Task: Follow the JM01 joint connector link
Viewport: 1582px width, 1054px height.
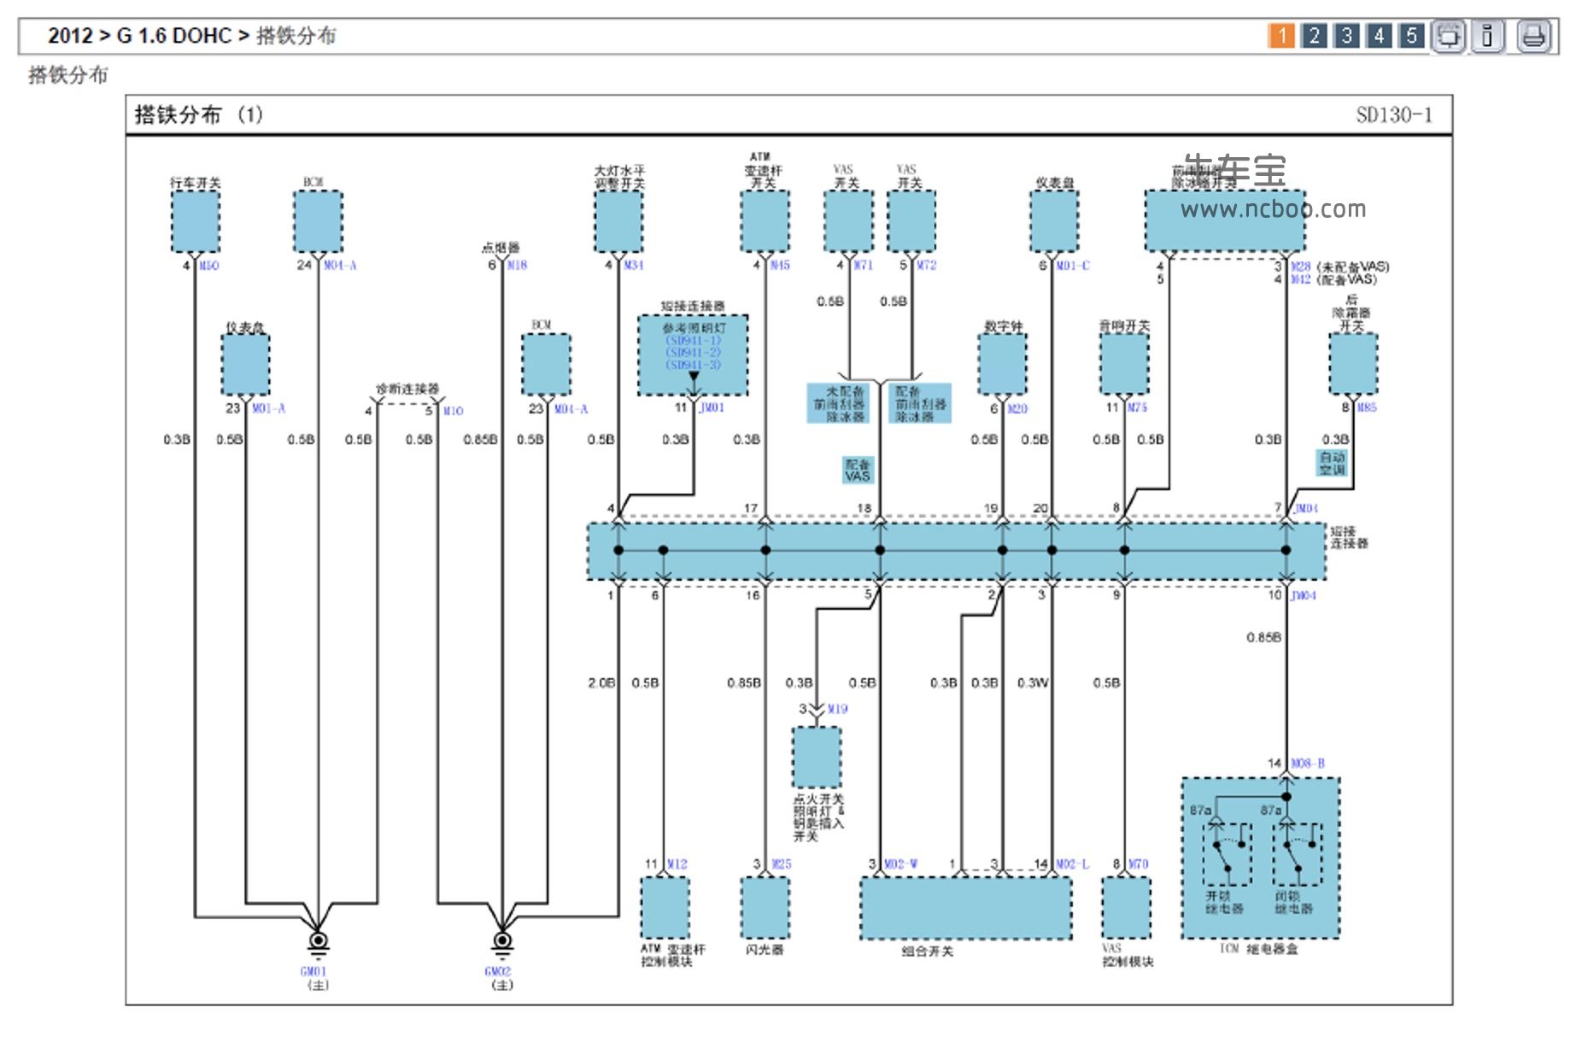Action: (x=712, y=407)
